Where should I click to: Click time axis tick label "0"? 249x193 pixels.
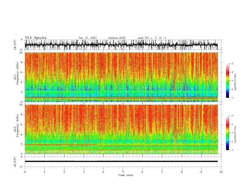pyautogui.click(x=25, y=172)
